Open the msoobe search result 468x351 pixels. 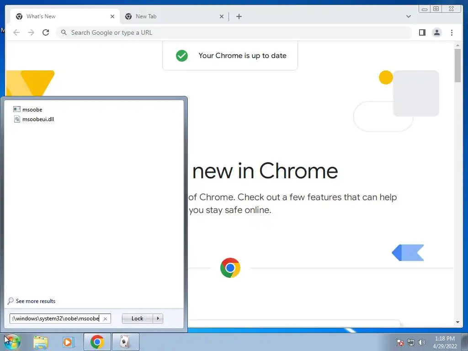point(32,110)
